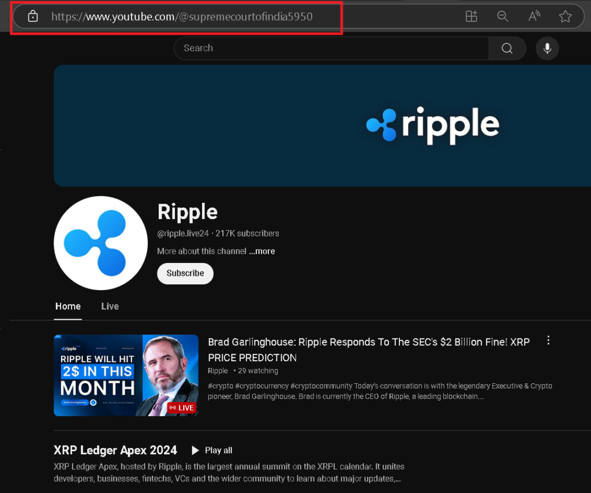
Task: Start a voice search with the microphone icon
Action: (547, 48)
